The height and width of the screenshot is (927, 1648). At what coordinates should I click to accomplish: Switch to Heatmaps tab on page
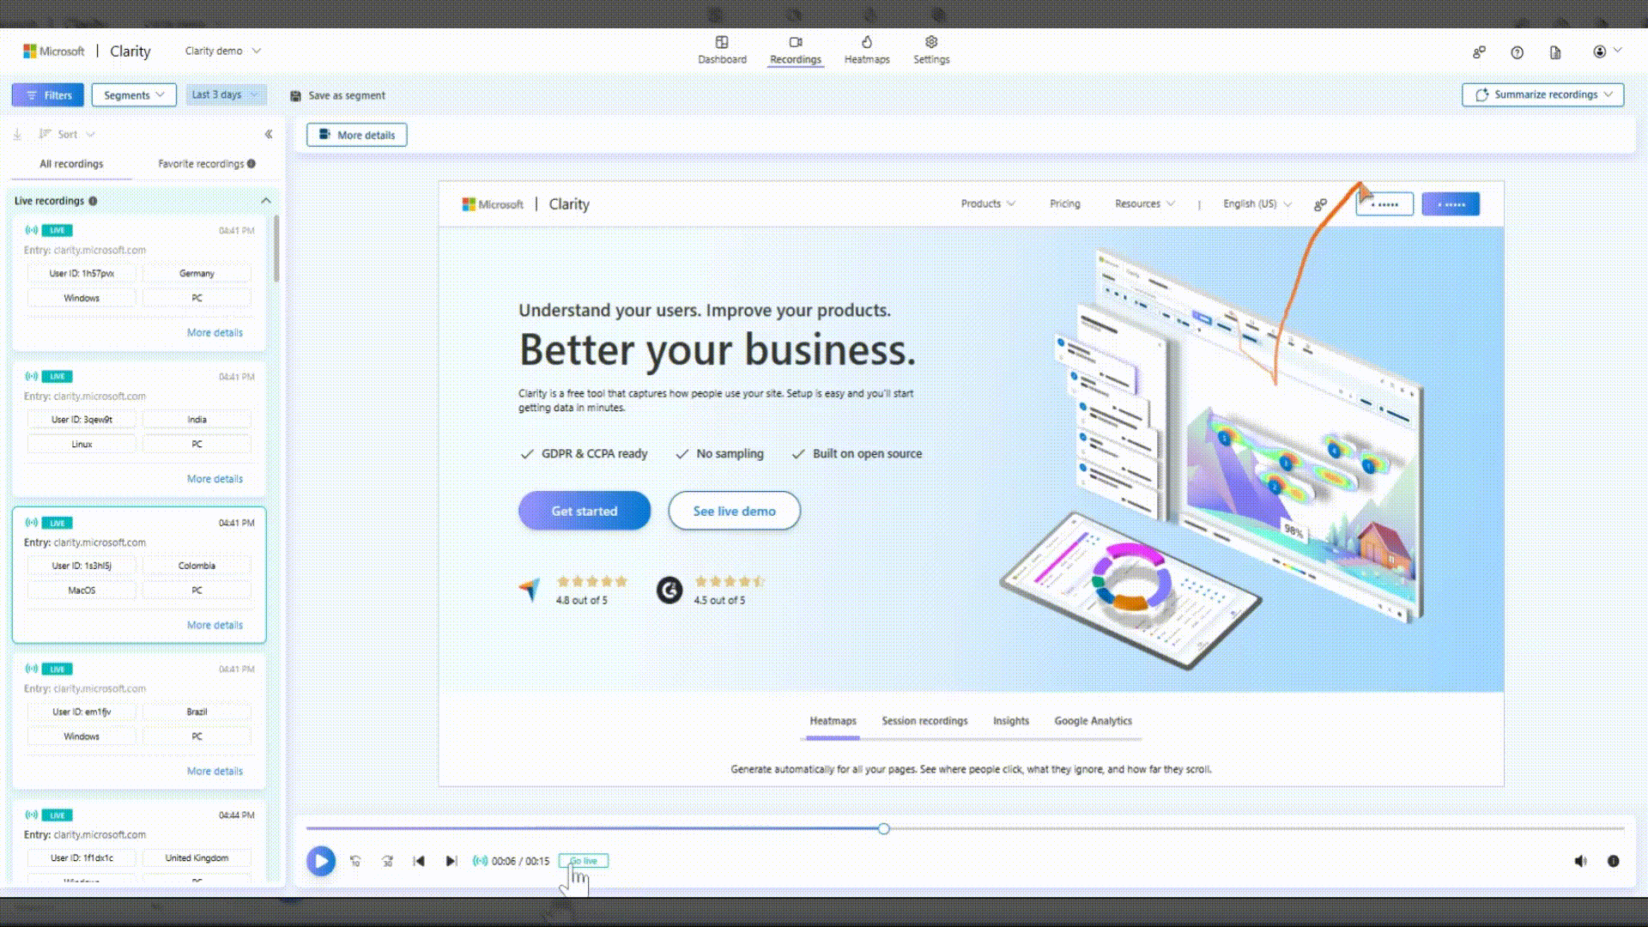pos(867,50)
